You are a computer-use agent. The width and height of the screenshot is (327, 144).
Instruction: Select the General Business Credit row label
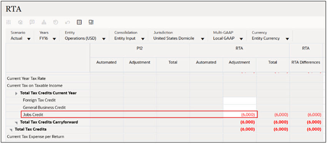point(44,108)
